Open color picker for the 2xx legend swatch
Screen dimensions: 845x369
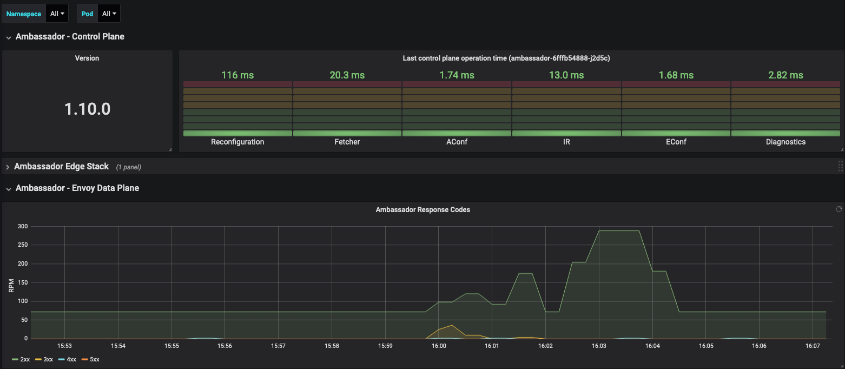point(15,359)
